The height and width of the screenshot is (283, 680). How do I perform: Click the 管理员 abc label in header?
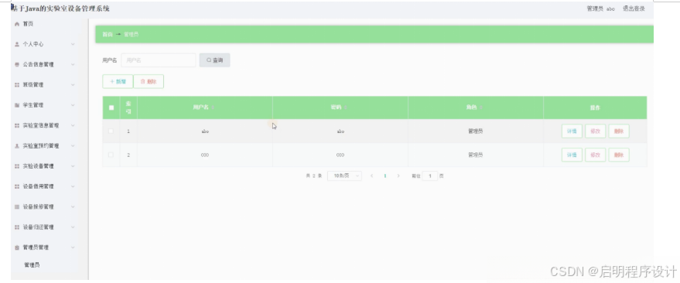(600, 9)
